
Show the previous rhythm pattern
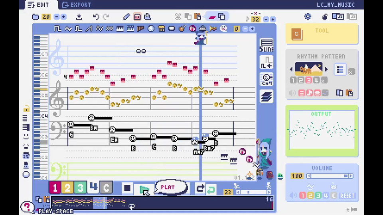[291, 69]
